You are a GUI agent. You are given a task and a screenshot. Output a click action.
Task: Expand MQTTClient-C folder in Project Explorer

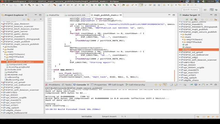[5, 54]
